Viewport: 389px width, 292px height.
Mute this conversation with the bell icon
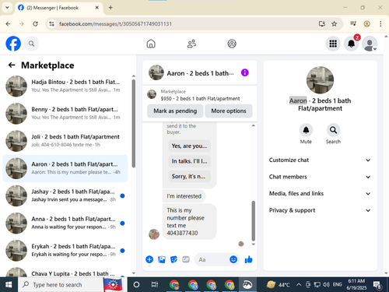[x=306, y=130]
